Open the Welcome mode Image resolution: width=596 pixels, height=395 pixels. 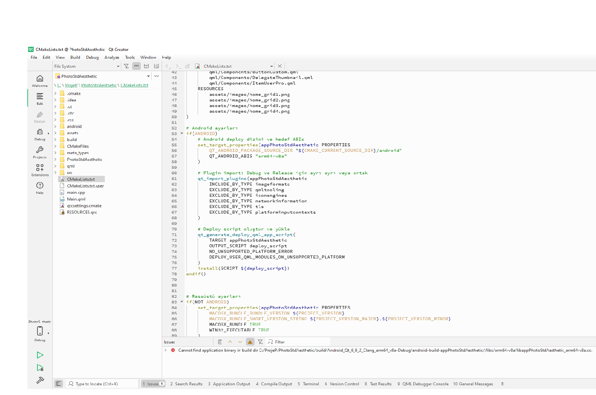[40, 80]
